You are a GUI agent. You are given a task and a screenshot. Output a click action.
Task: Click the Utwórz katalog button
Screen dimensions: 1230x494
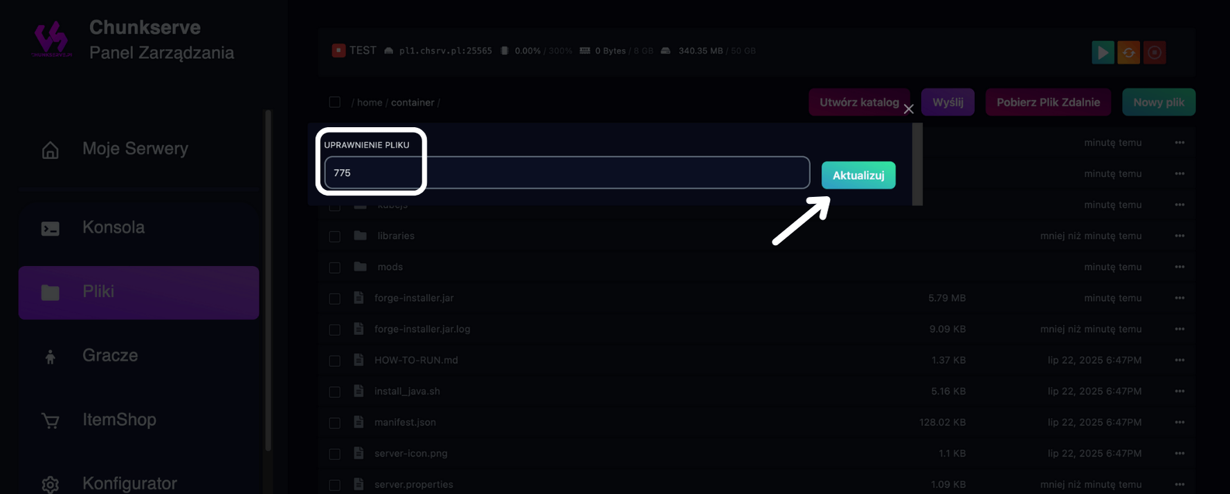click(859, 102)
